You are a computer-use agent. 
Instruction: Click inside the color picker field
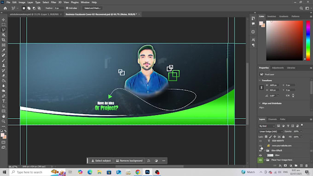[x=284, y=40]
